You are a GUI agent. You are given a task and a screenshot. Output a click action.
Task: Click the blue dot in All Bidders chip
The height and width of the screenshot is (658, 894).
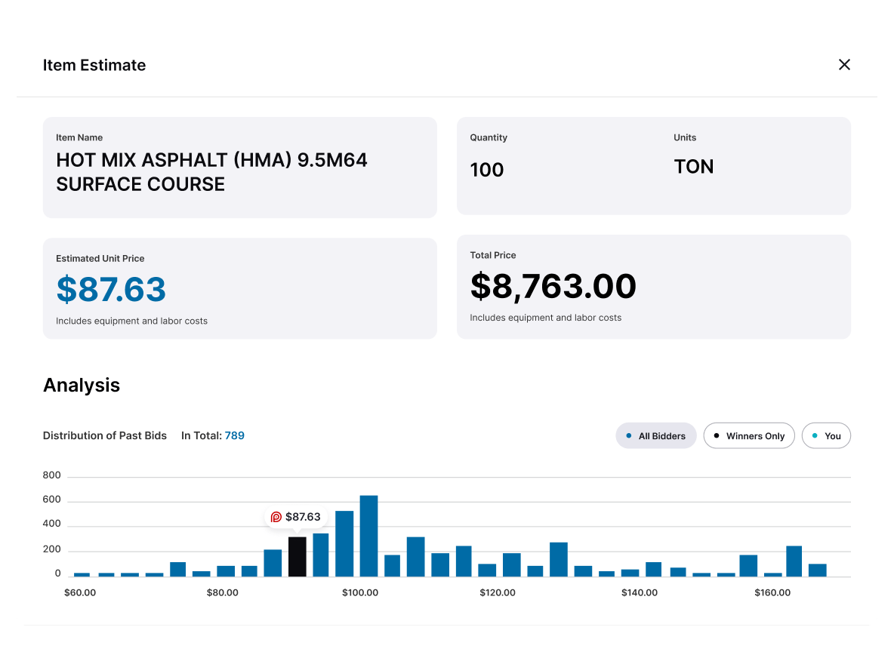(x=629, y=435)
